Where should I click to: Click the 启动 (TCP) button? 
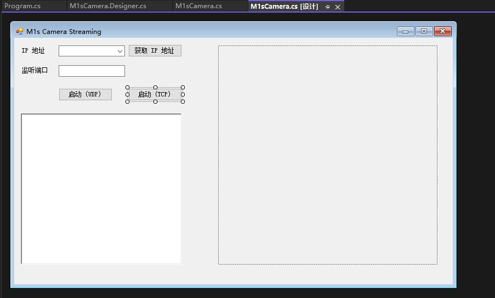[x=155, y=94]
